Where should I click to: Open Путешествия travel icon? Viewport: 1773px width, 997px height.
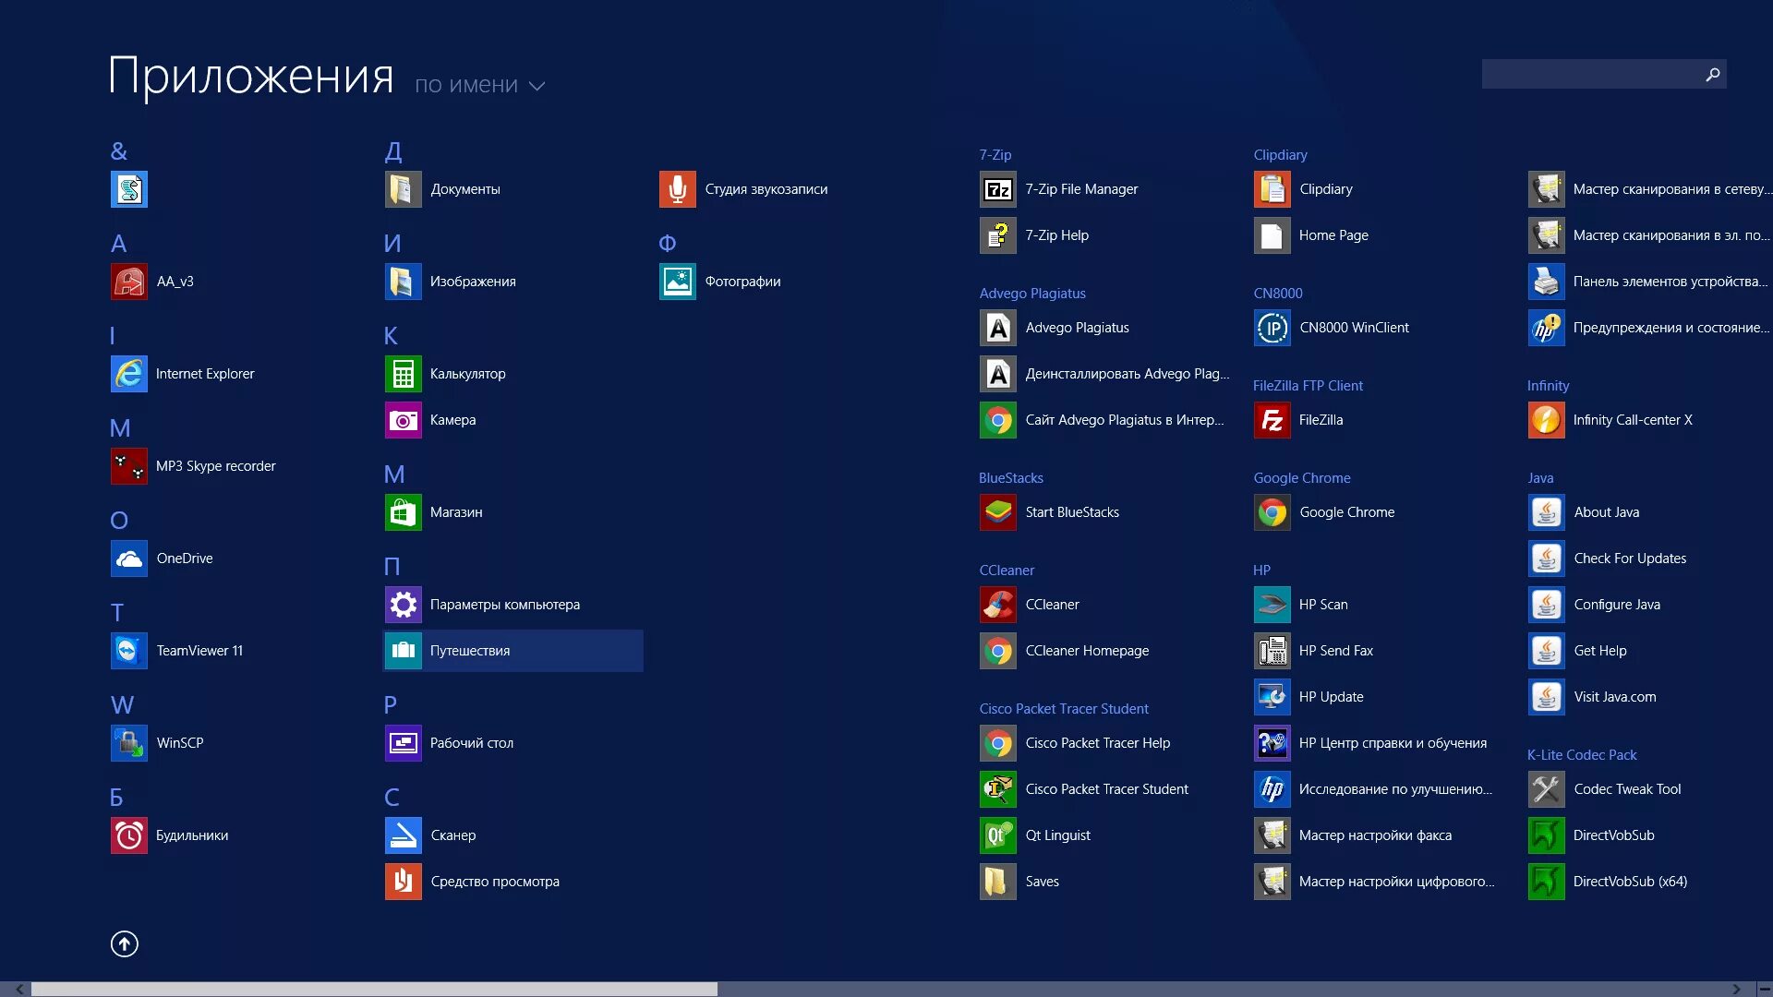[403, 651]
